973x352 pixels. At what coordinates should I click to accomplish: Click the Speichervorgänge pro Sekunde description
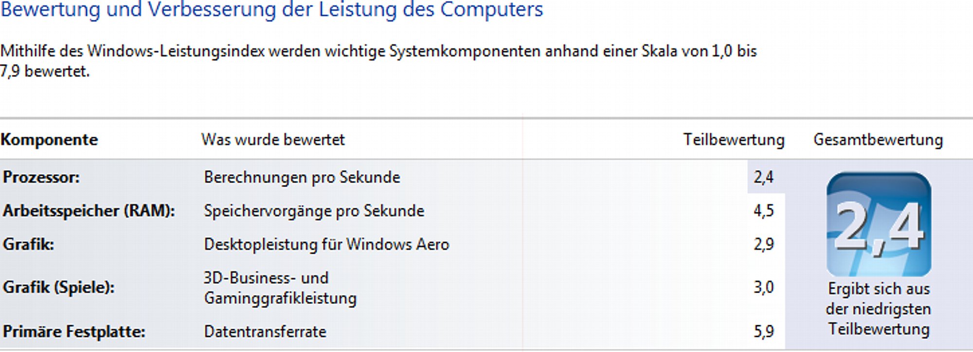pos(314,211)
